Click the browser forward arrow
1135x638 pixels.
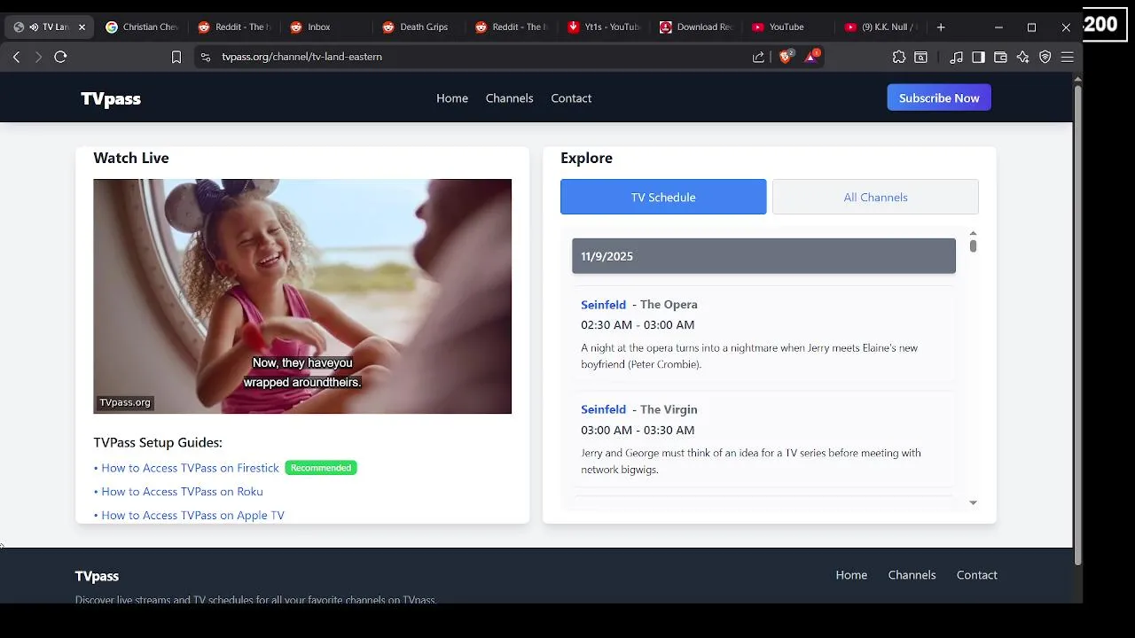[x=38, y=57]
